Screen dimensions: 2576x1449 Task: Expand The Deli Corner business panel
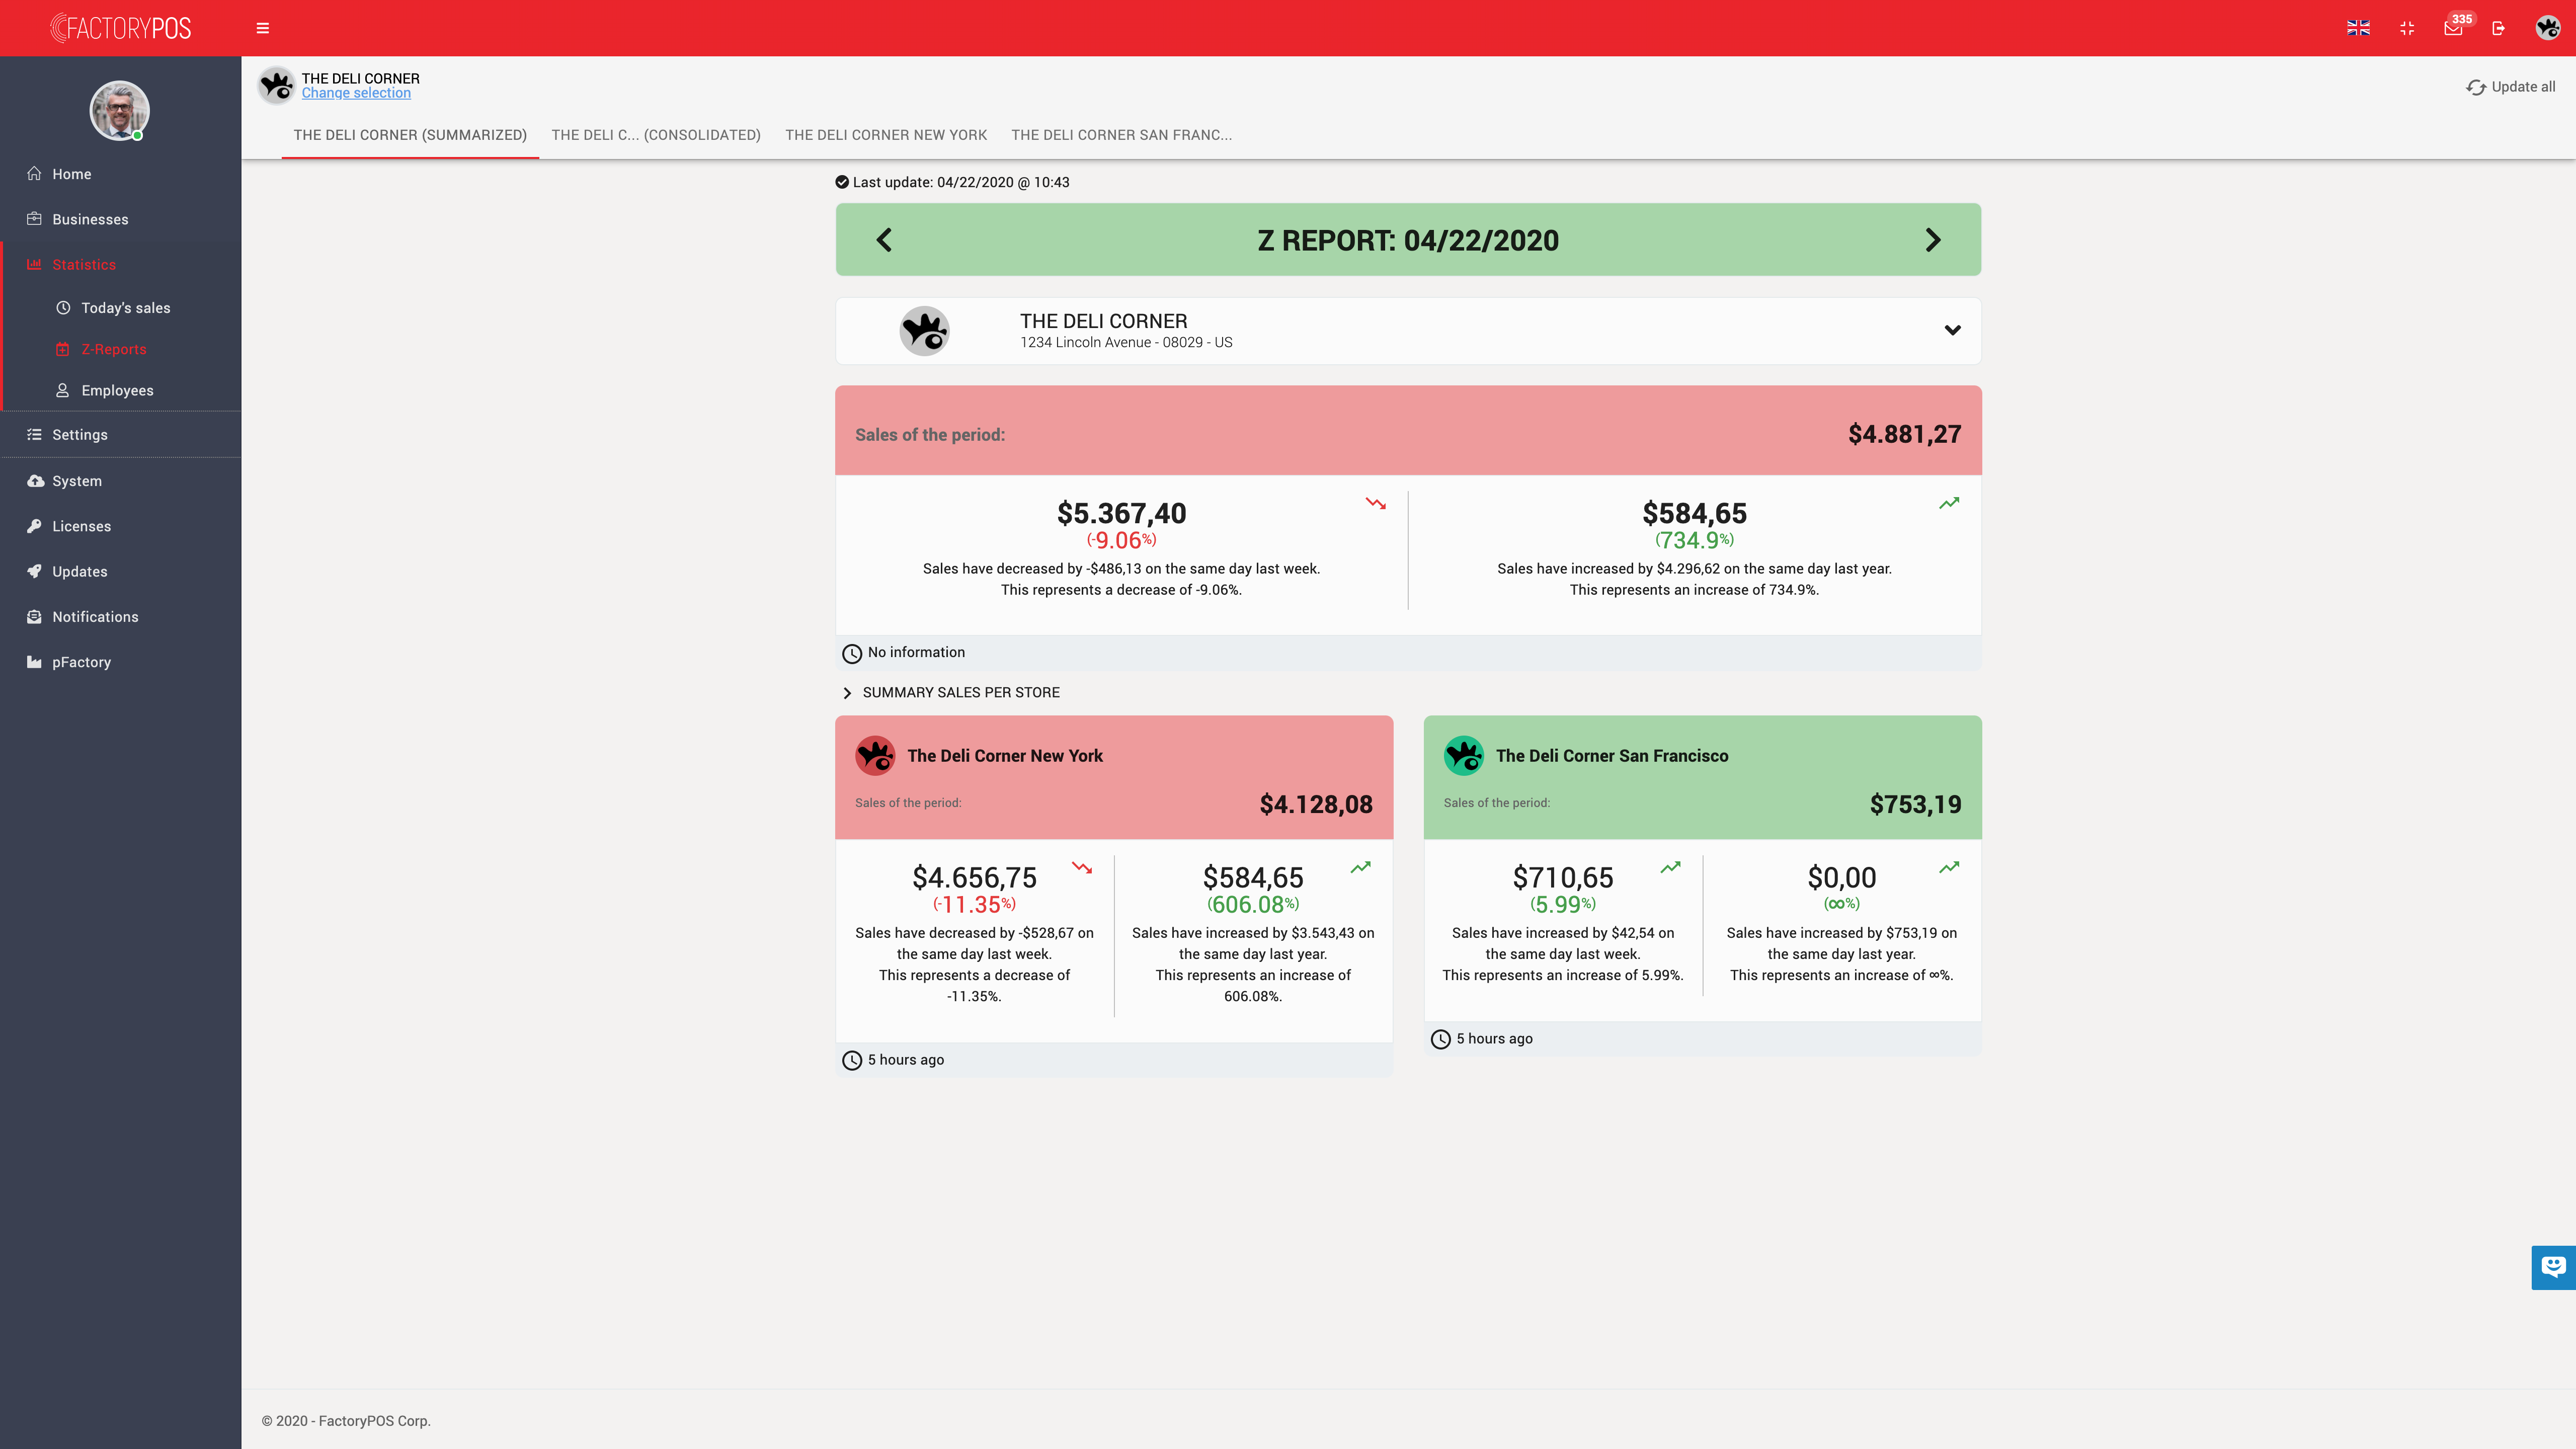(1952, 330)
